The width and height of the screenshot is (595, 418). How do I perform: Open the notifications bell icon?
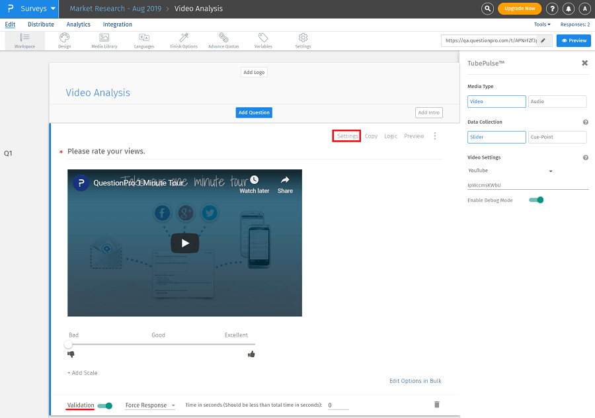tap(569, 9)
